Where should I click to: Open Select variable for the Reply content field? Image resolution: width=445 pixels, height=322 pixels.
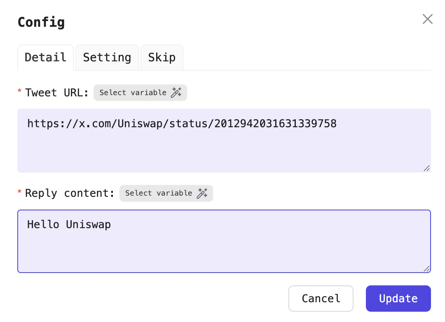coord(166,193)
